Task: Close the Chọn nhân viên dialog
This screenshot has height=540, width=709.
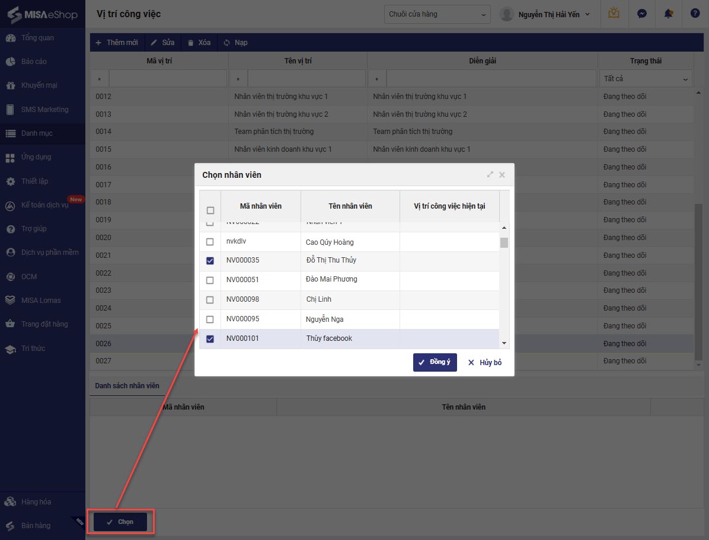Action: click(x=502, y=175)
